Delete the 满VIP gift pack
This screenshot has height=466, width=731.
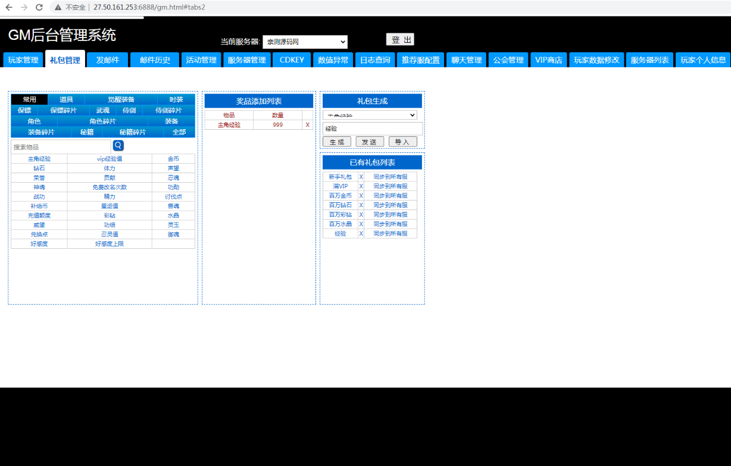point(361,186)
